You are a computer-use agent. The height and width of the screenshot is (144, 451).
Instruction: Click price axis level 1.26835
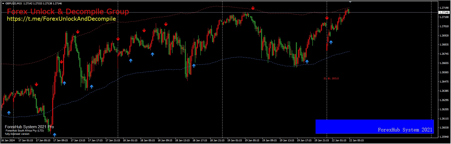point(444,45)
